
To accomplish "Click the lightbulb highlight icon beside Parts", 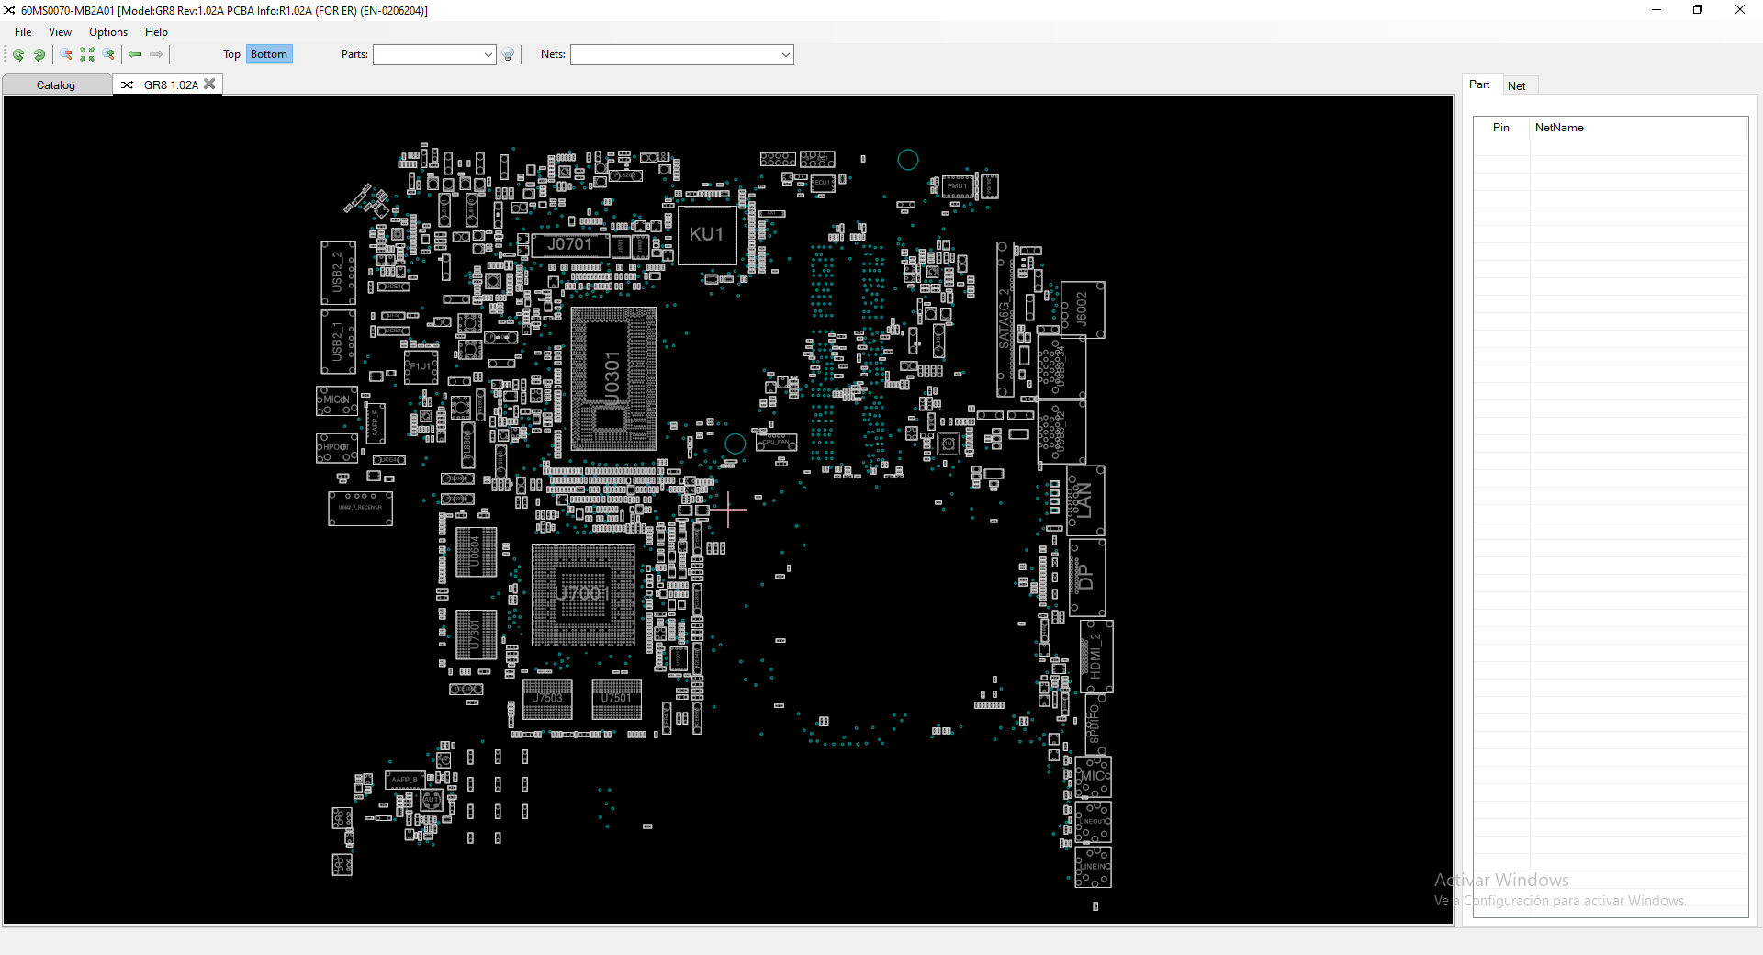I will point(508,55).
